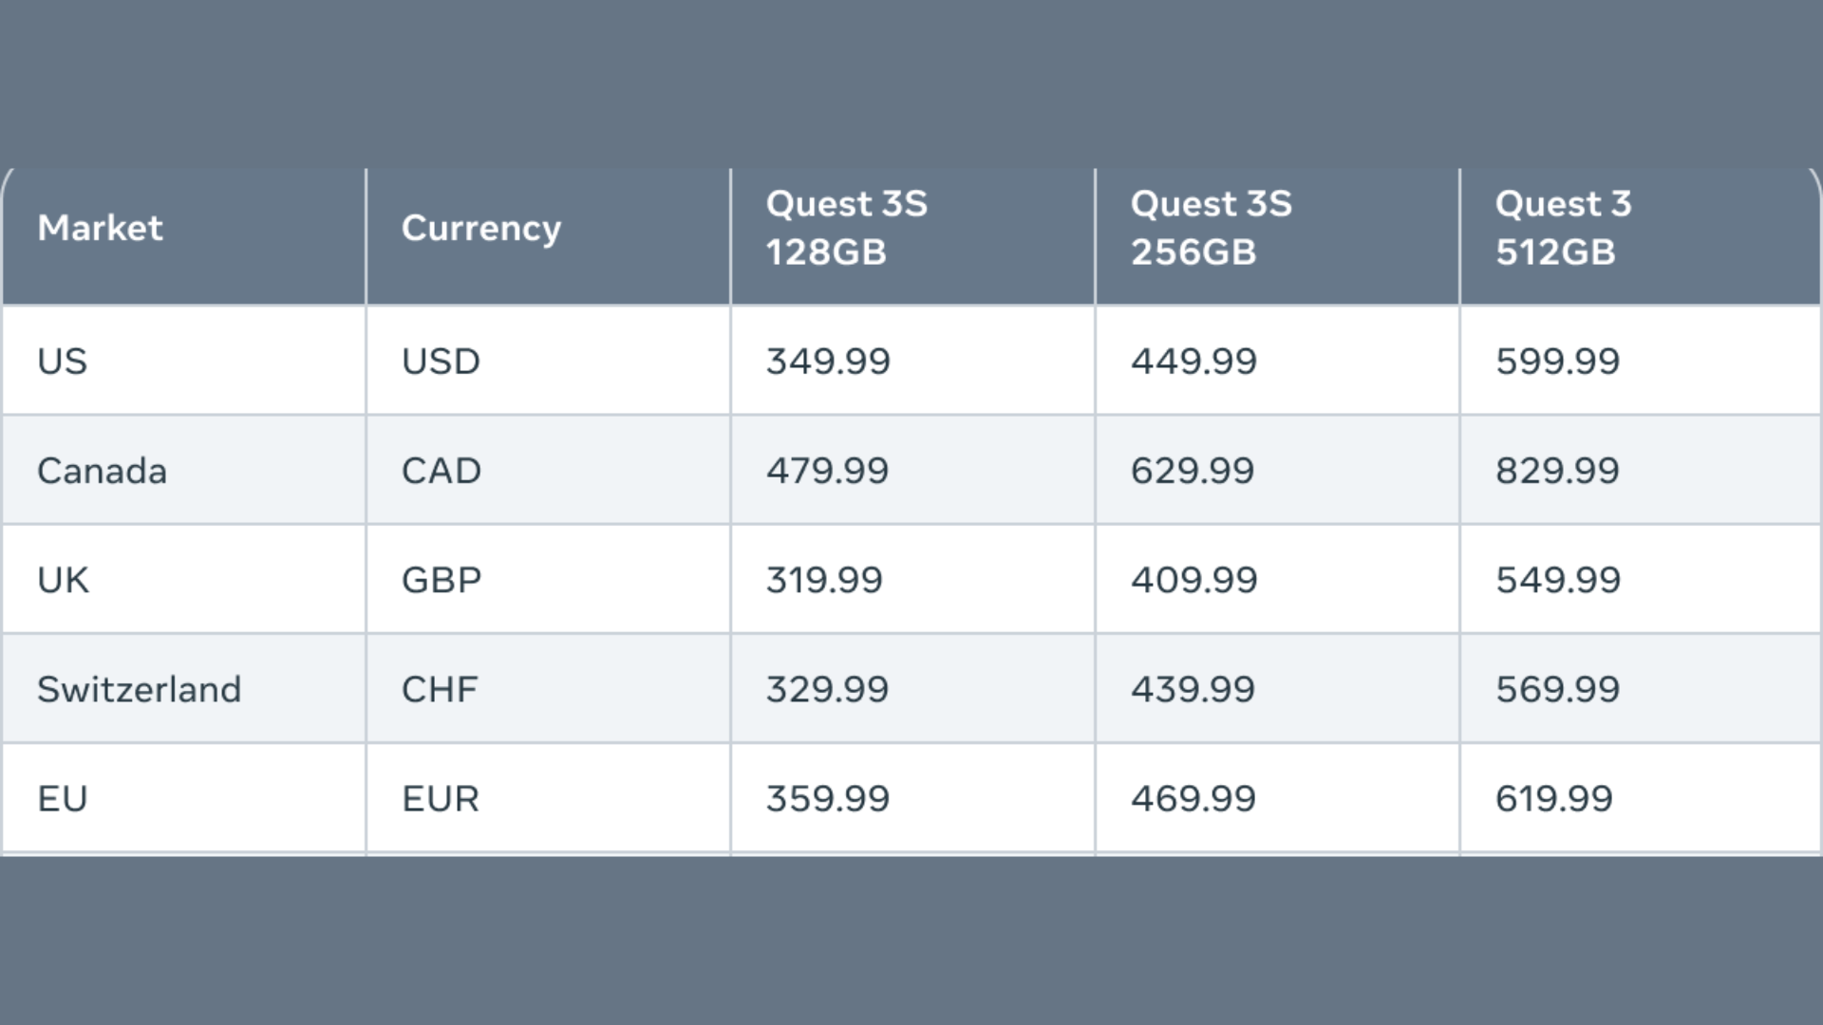Viewport: 1823px width, 1025px height.
Task: Select the CAD currency cell
Action: pyautogui.click(x=442, y=471)
